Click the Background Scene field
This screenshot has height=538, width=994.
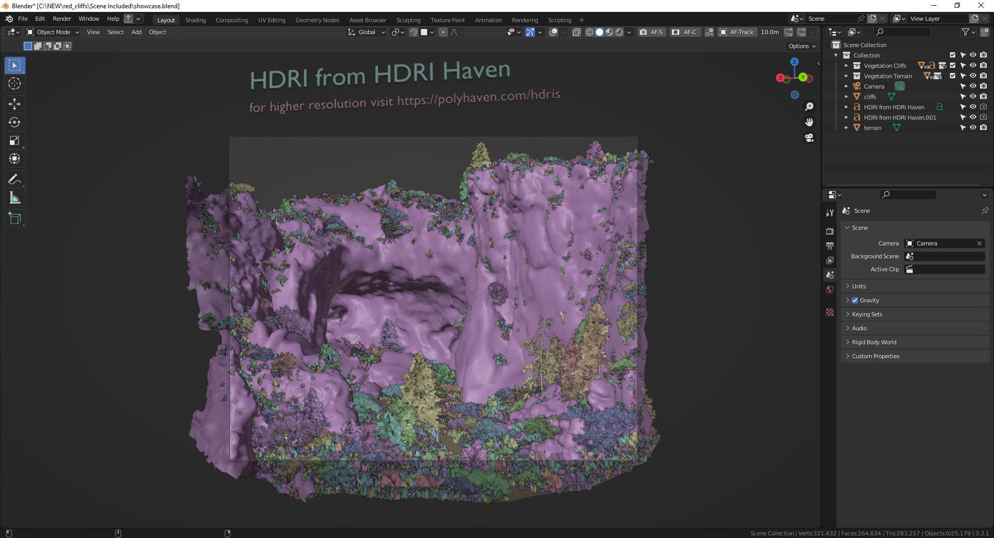click(x=944, y=256)
